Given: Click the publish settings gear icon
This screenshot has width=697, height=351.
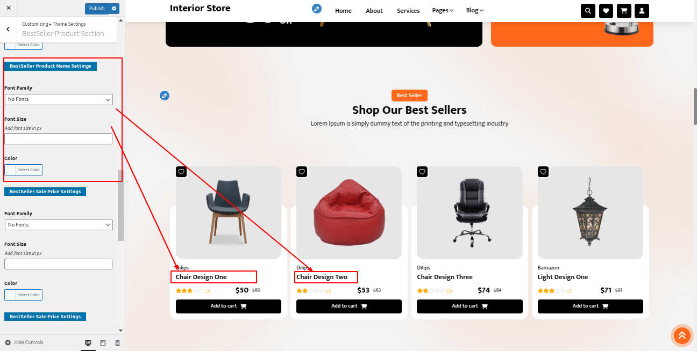Looking at the screenshot, I should [113, 9].
